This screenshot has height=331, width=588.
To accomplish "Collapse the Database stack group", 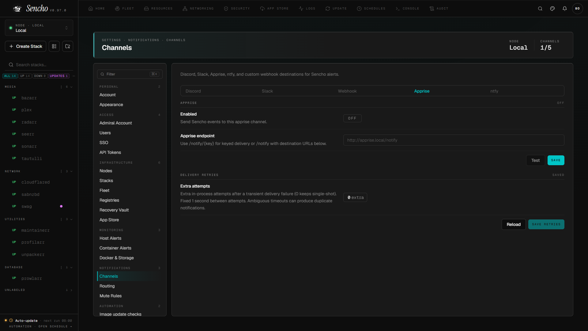I will tap(71, 267).
